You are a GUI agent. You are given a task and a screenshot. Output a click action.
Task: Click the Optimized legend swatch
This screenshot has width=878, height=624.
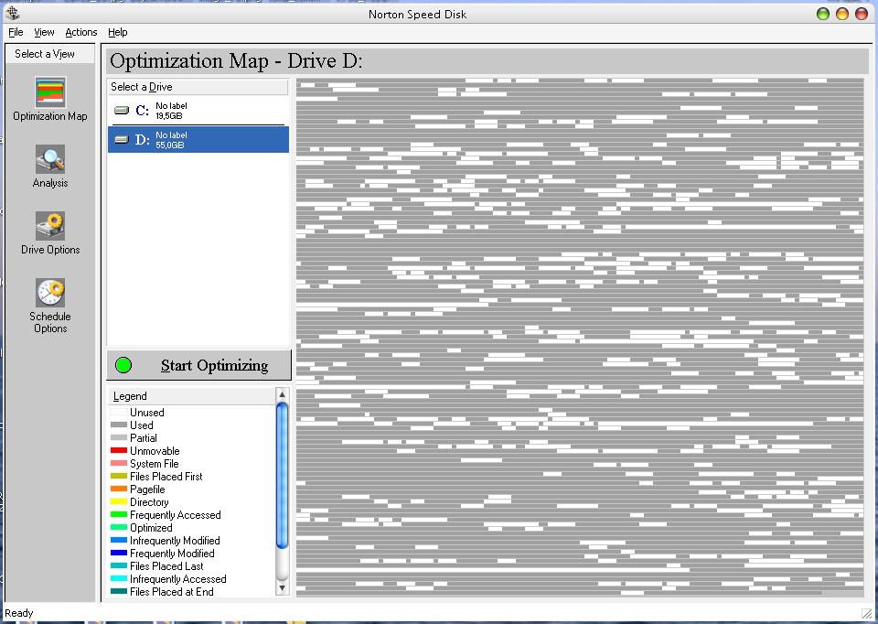tap(119, 528)
